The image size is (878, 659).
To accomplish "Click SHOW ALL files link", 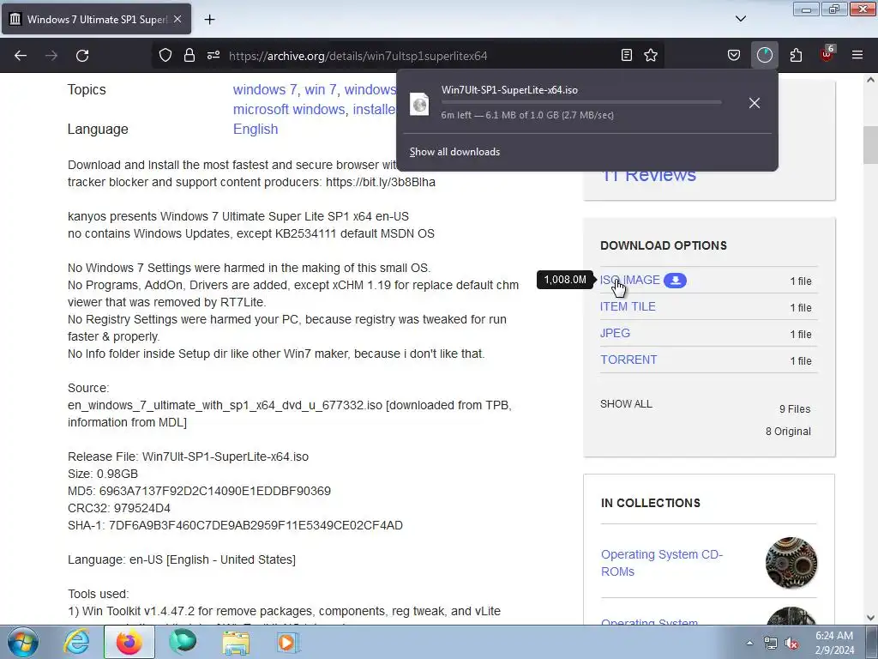I will 626,403.
